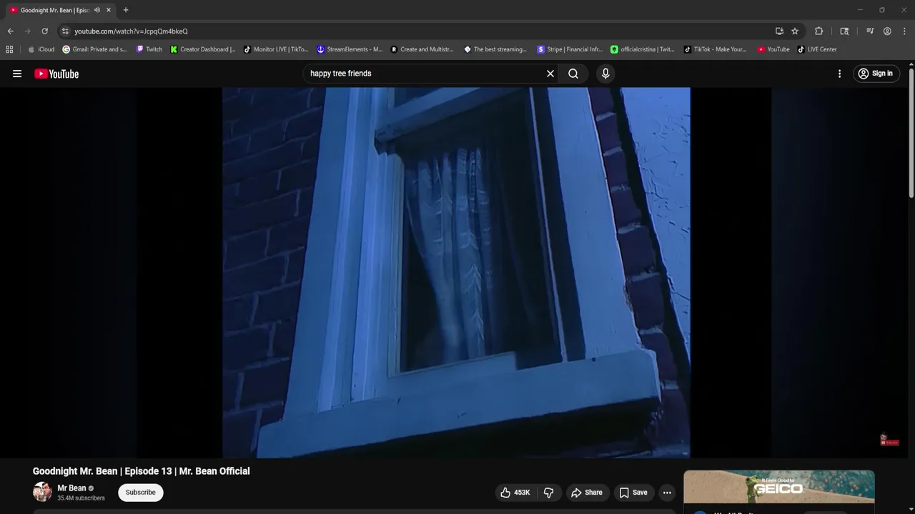Open the Twitch bookmark
This screenshot has height=514, width=915.
(x=149, y=49)
